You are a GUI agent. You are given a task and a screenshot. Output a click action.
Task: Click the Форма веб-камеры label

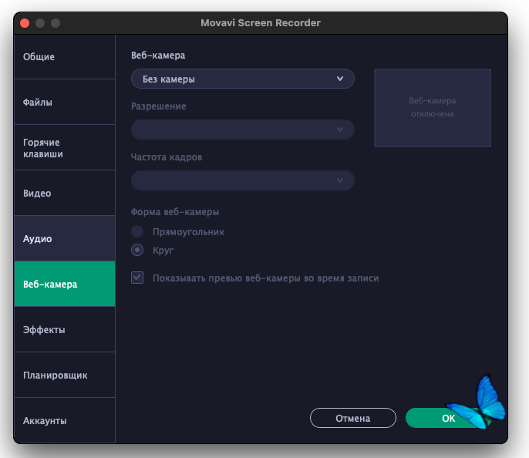coord(175,212)
